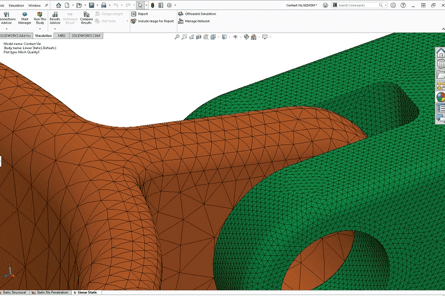Click the Apply Scene icon

click(x=254, y=37)
